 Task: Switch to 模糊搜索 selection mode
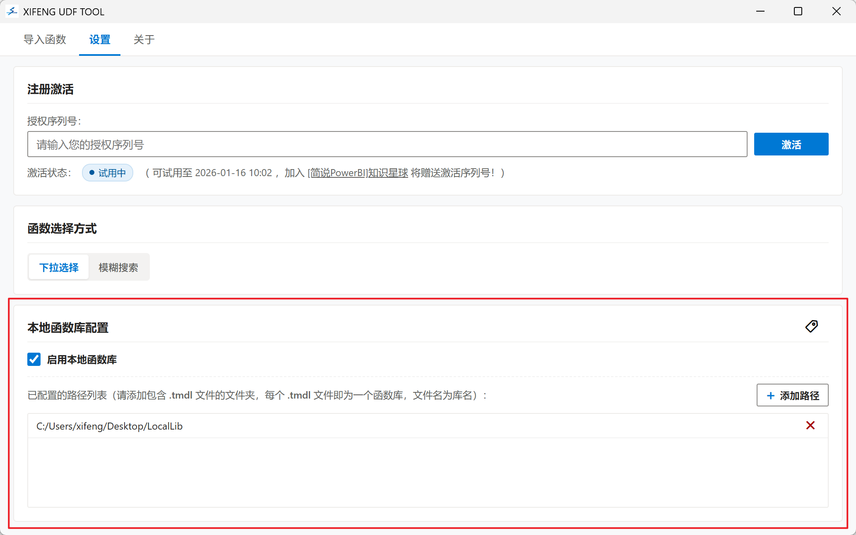tap(118, 267)
